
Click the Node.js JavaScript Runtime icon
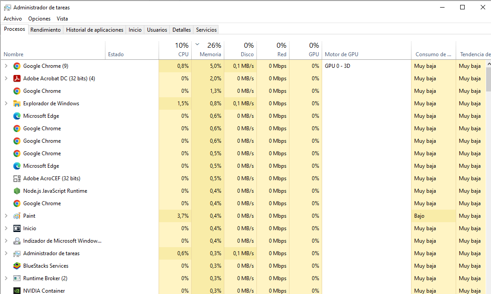click(x=17, y=191)
